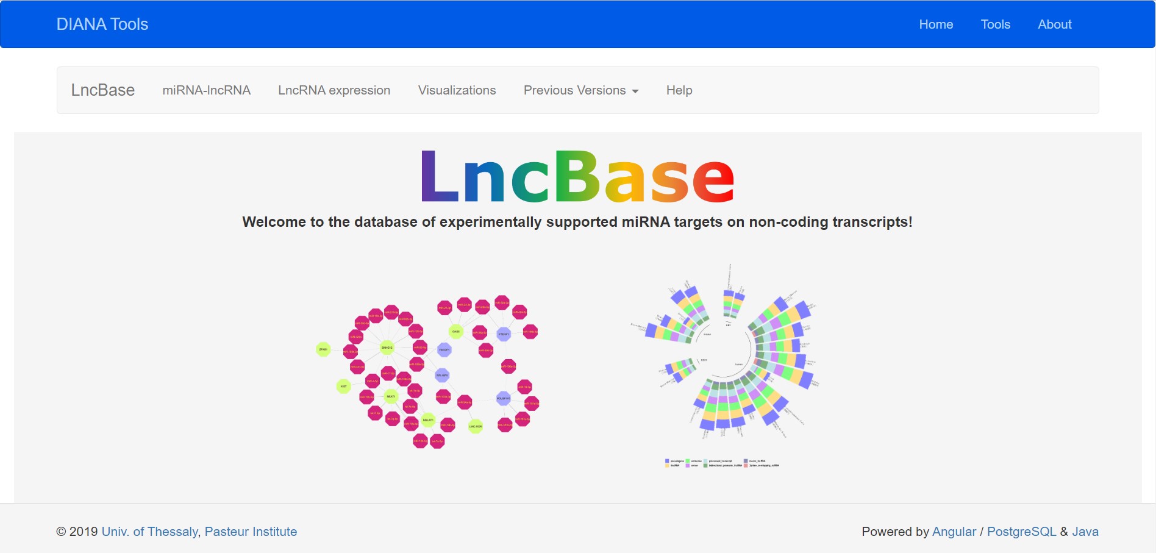Visit the Pasteur Institute link
Image resolution: width=1156 pixels, height=553 pixels.
(251, 532)
